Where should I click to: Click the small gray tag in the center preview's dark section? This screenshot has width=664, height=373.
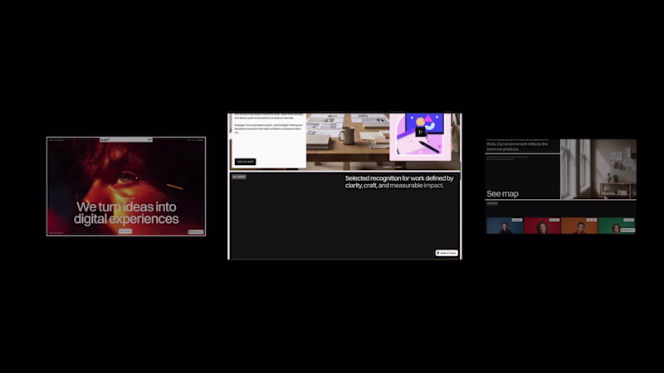click(239, 177)
